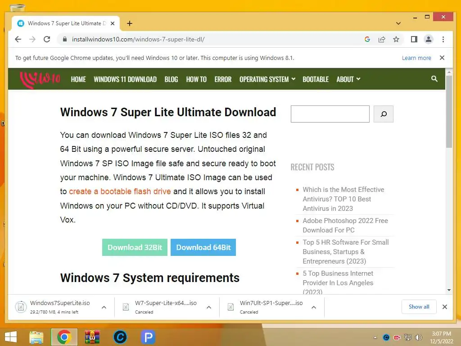
Task: Open the blue C app on taskbar
Action: 120,337
